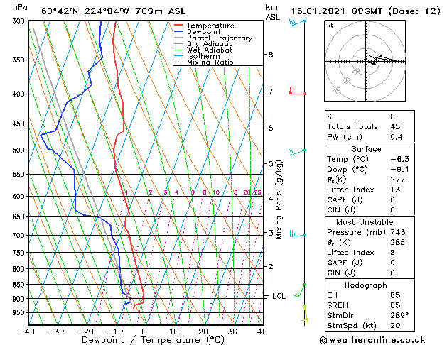Click the green Wet Adiabat legend line
Screen dimensions: 447x345
click(x=178, y=50)
